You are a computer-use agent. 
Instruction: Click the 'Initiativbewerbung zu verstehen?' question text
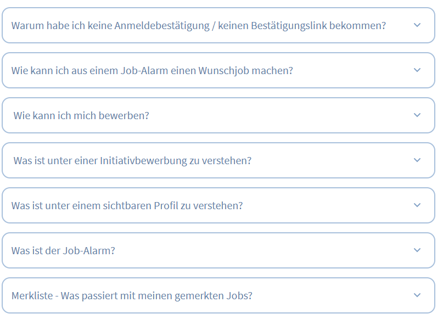(176, 161)
